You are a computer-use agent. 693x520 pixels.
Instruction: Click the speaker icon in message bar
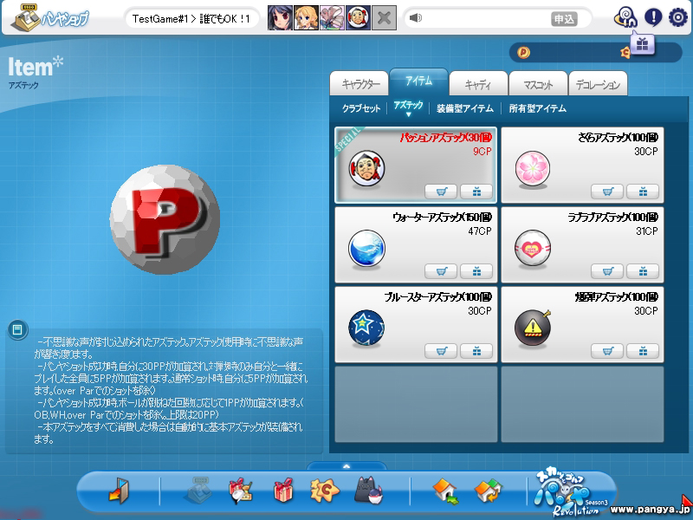416,18
